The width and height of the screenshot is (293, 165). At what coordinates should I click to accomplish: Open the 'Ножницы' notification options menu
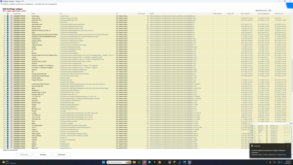(283, 146)
